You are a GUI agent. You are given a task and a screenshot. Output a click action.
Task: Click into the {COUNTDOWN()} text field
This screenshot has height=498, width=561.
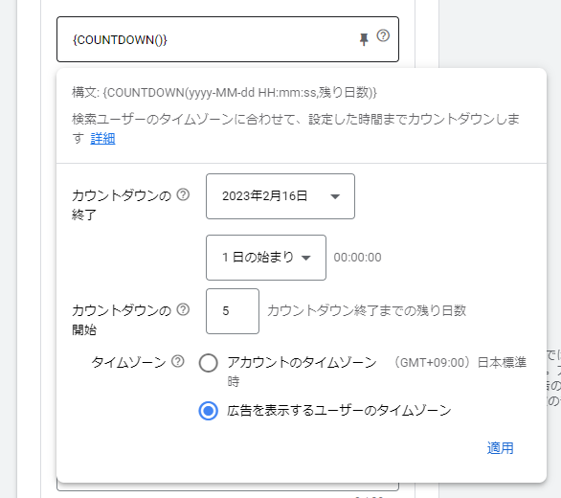coord(228,39)
